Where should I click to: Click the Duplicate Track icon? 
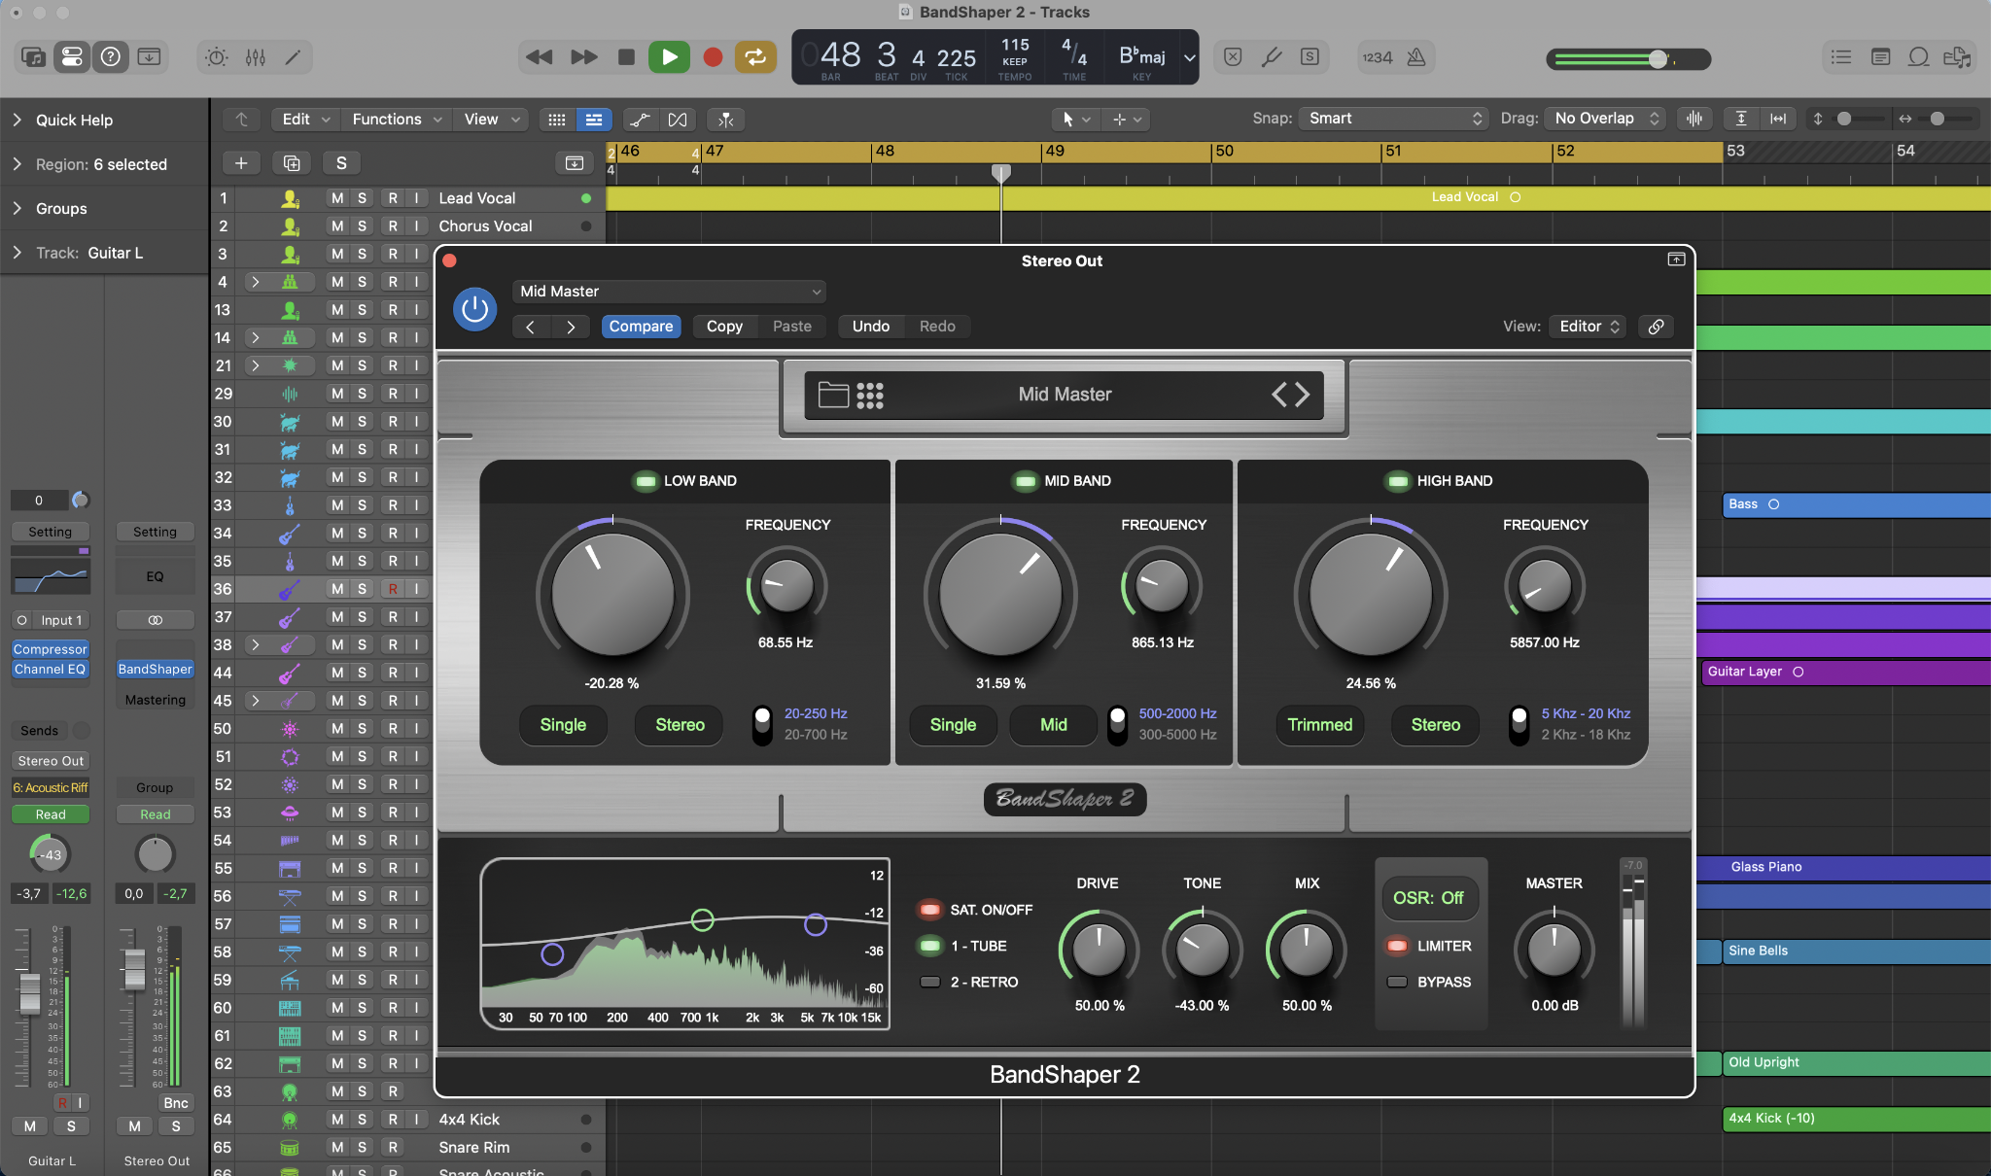click(292, 163)
